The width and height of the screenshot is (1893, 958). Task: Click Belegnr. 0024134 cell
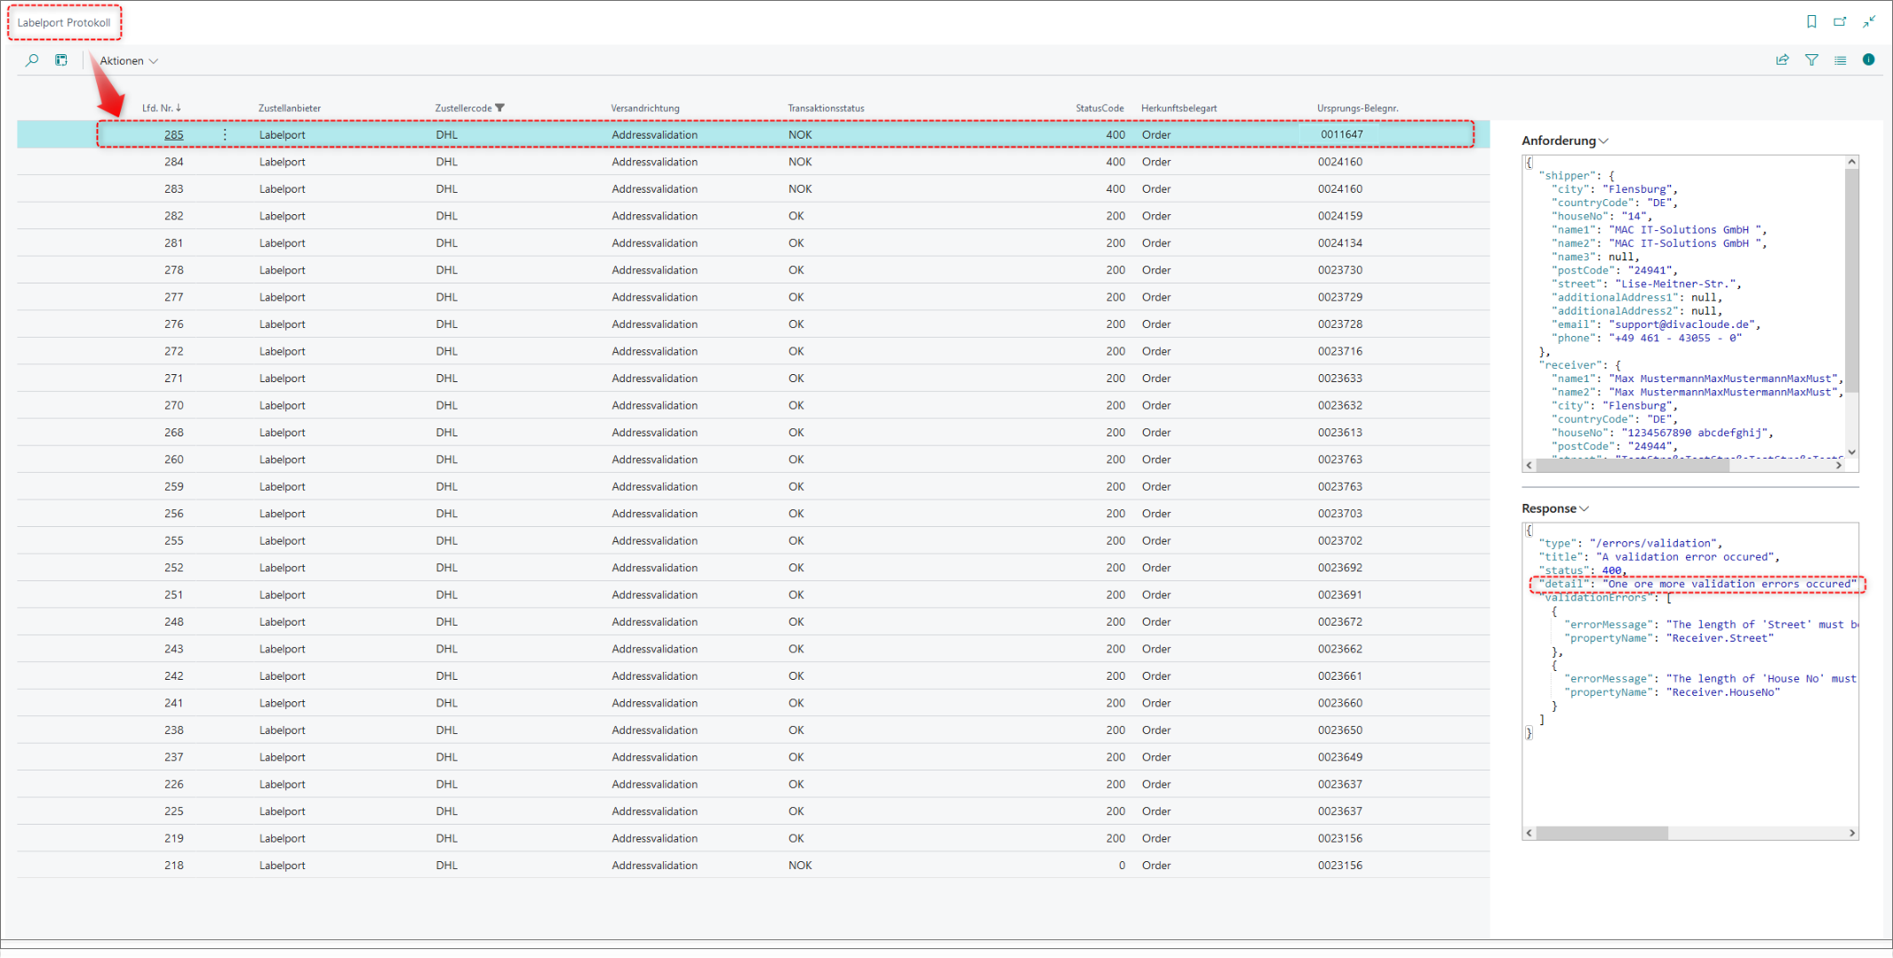[1340, 243]
